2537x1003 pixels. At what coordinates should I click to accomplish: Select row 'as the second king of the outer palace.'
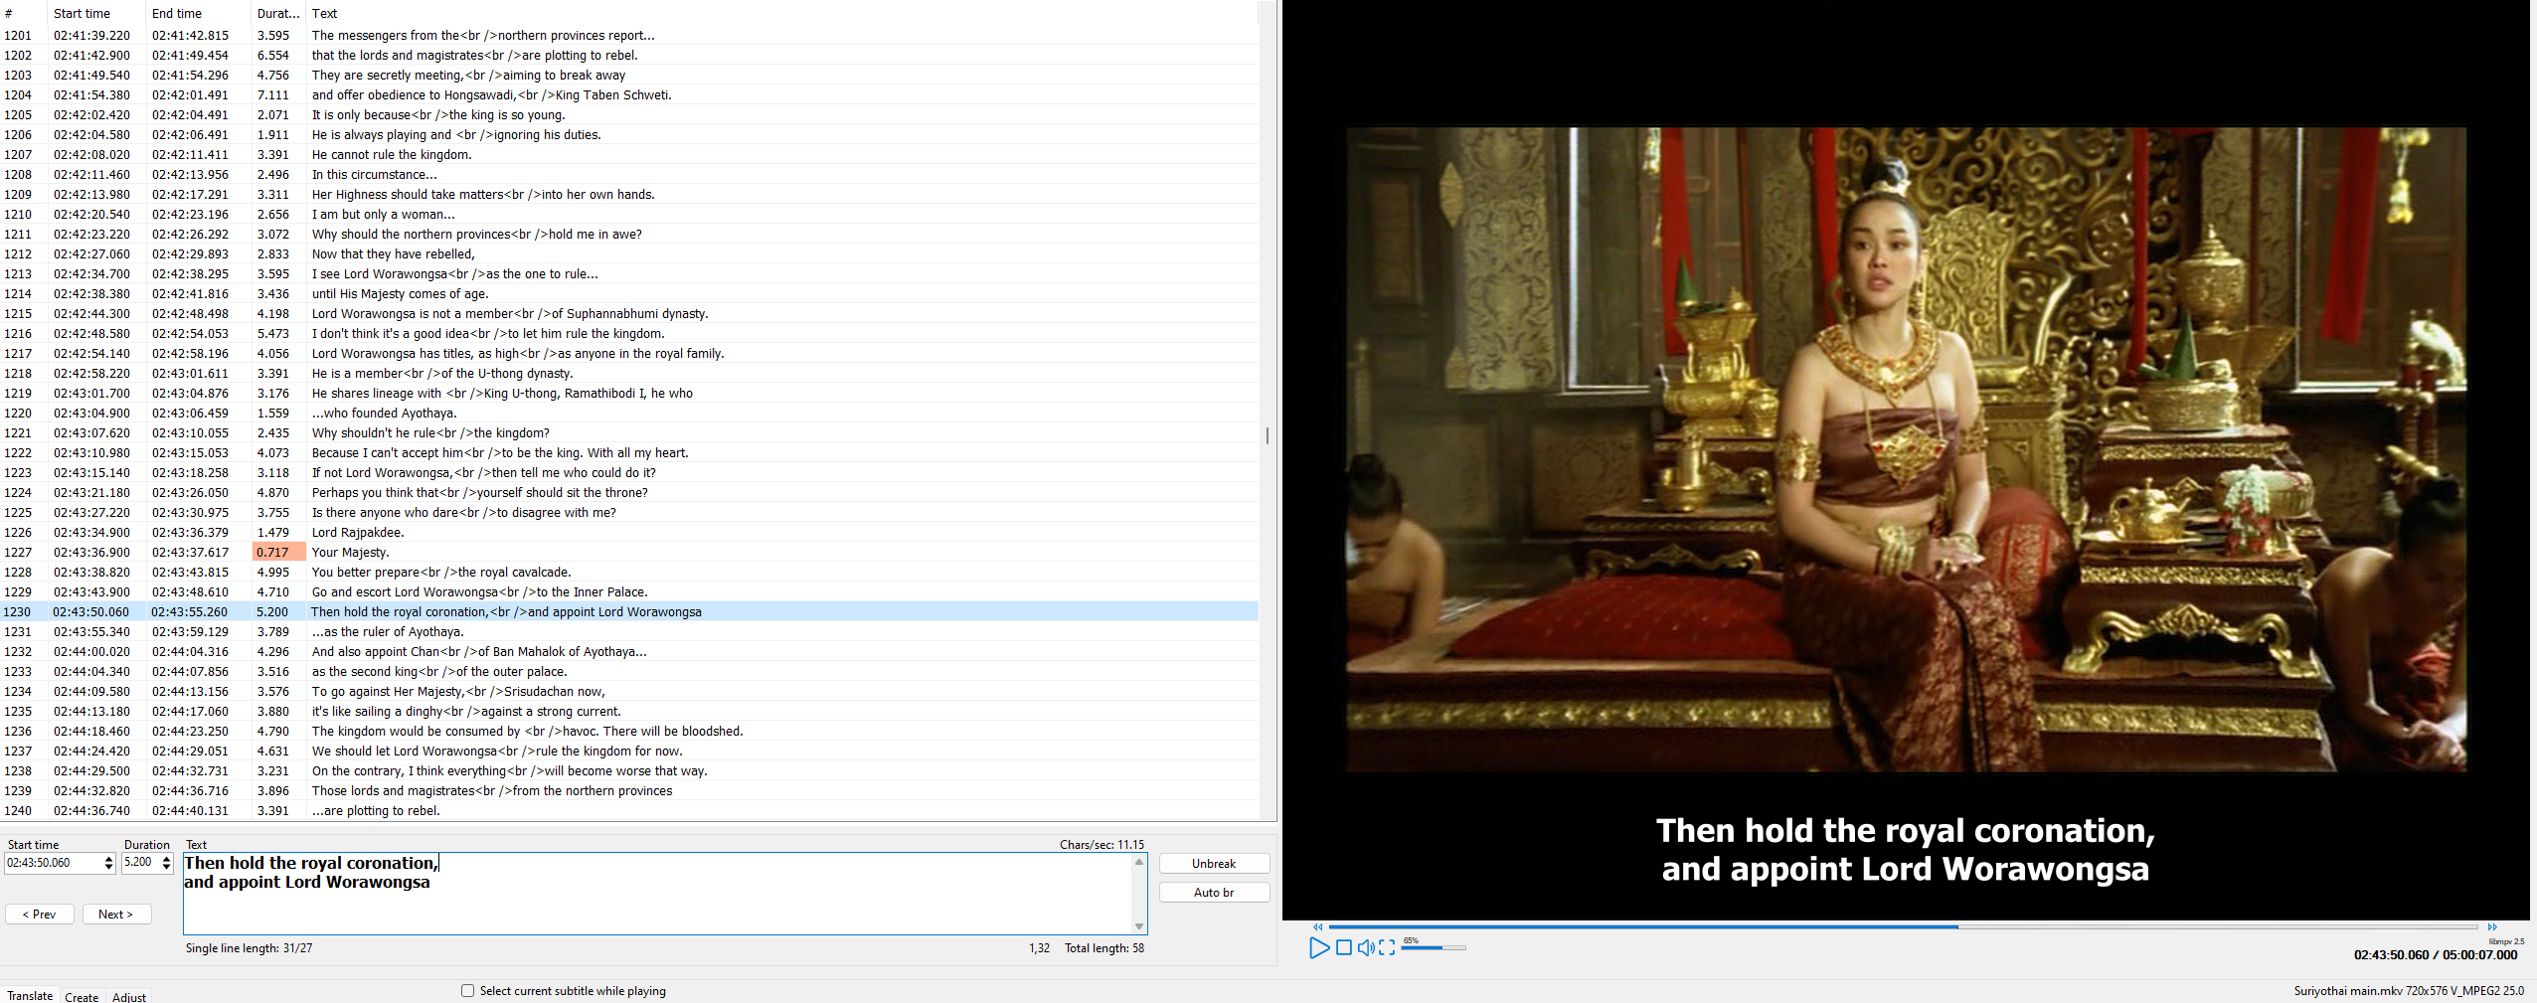click(x=629, y=671)
